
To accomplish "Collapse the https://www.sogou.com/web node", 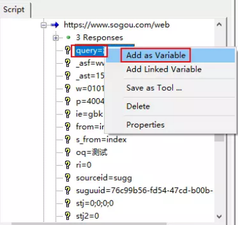I will (x=44, y=25).
